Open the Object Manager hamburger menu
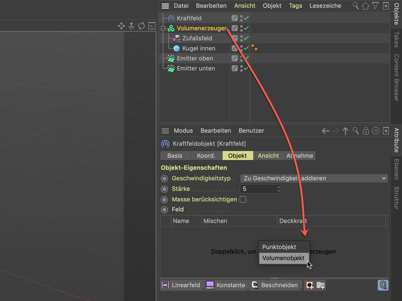Image resolution: width=402 pixels, height=301 pixels. [x=165, y=6]
